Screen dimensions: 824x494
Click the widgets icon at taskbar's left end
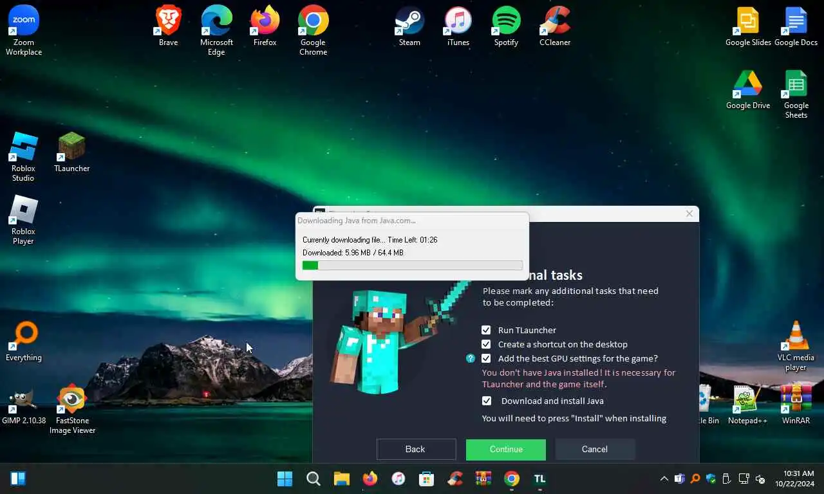(18, 479)
